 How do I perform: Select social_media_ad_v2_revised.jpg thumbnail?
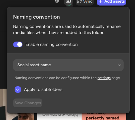[59, 117]
